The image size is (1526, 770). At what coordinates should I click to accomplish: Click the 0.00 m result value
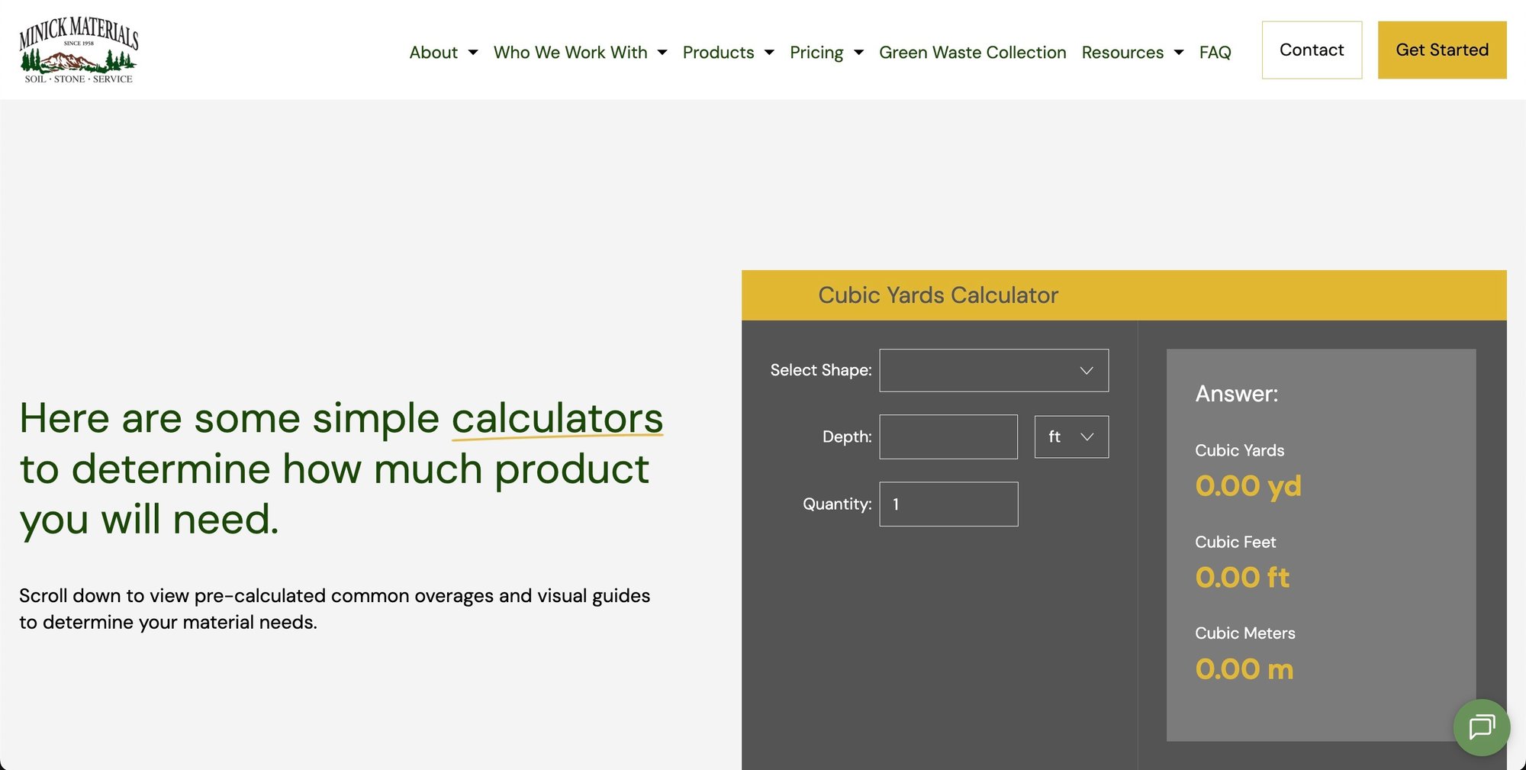pyautogui.click(x=1244, y=669)
